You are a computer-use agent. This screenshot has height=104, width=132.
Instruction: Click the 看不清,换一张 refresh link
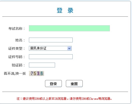[15, 73]
